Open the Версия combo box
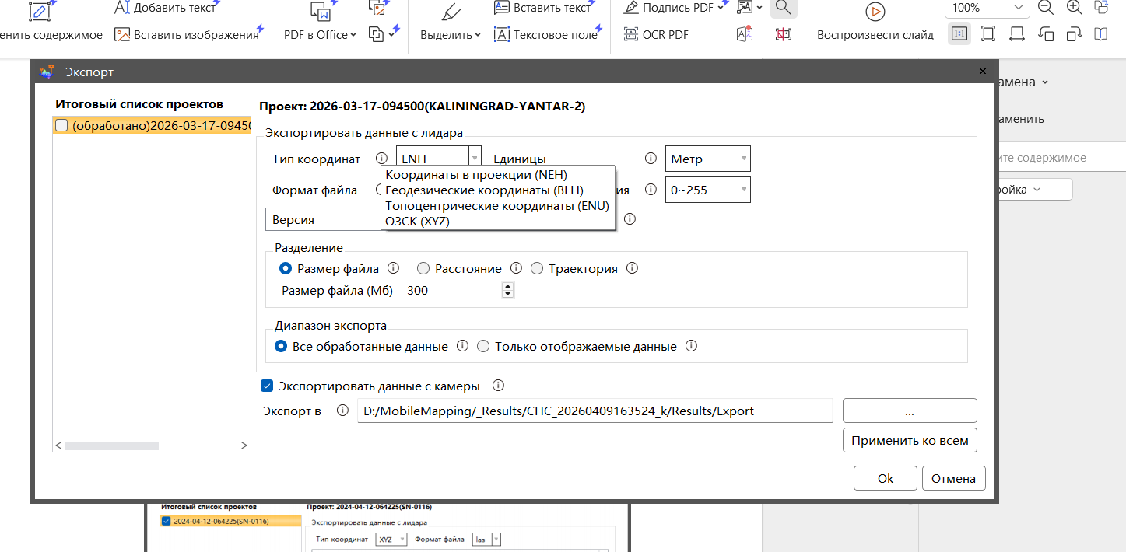Viewport: 1126px width, 552px height. [x=324, y=219]
